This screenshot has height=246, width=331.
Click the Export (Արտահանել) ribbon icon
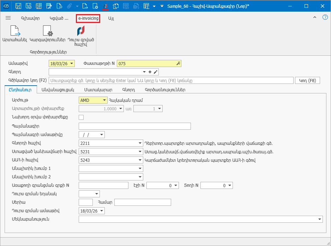(15, 32)
